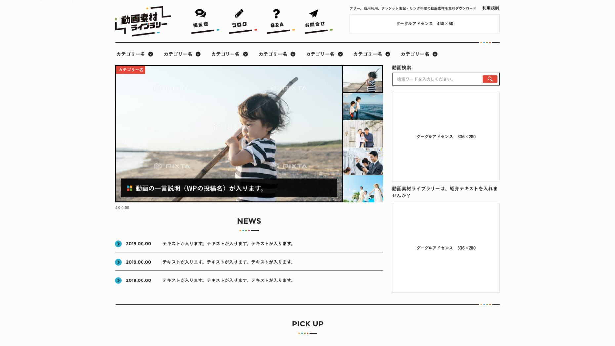Screen dimensions: 615x346
Task: Select the businessman on train thumbnail
Action: (x=363, y=161)
